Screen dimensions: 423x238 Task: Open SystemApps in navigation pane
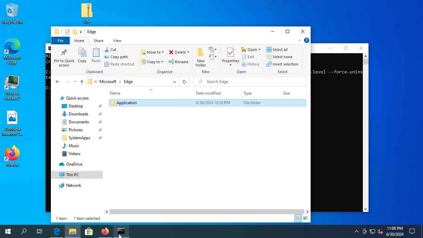click(x=79, y=138)
